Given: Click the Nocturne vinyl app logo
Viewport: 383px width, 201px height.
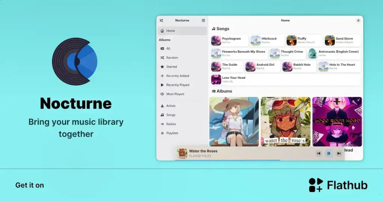Looking at the screenshot, I should pyautogui.click(x=75, y=62).
